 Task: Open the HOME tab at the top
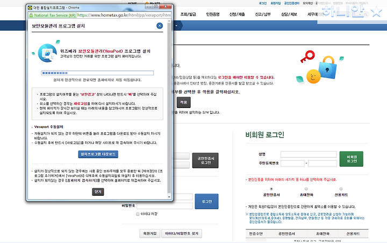tap(132, 3)
